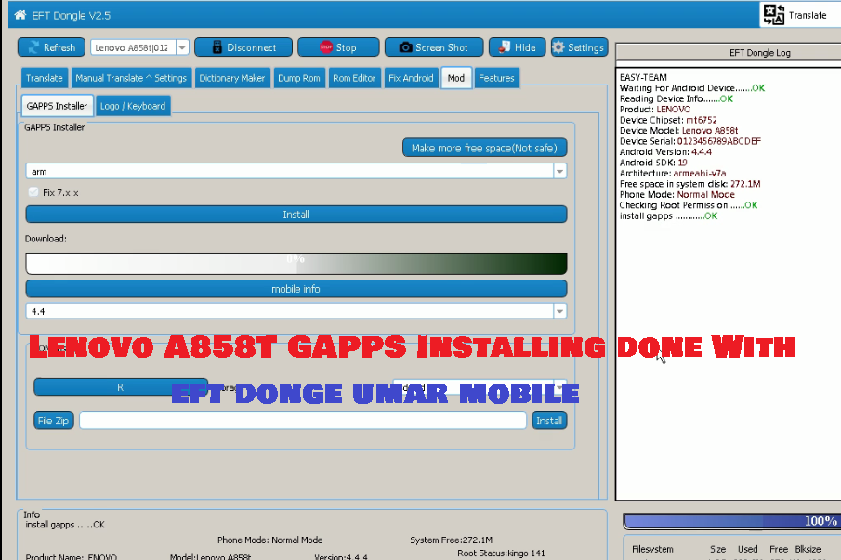Click the zip file path input field

pos(303,421)
